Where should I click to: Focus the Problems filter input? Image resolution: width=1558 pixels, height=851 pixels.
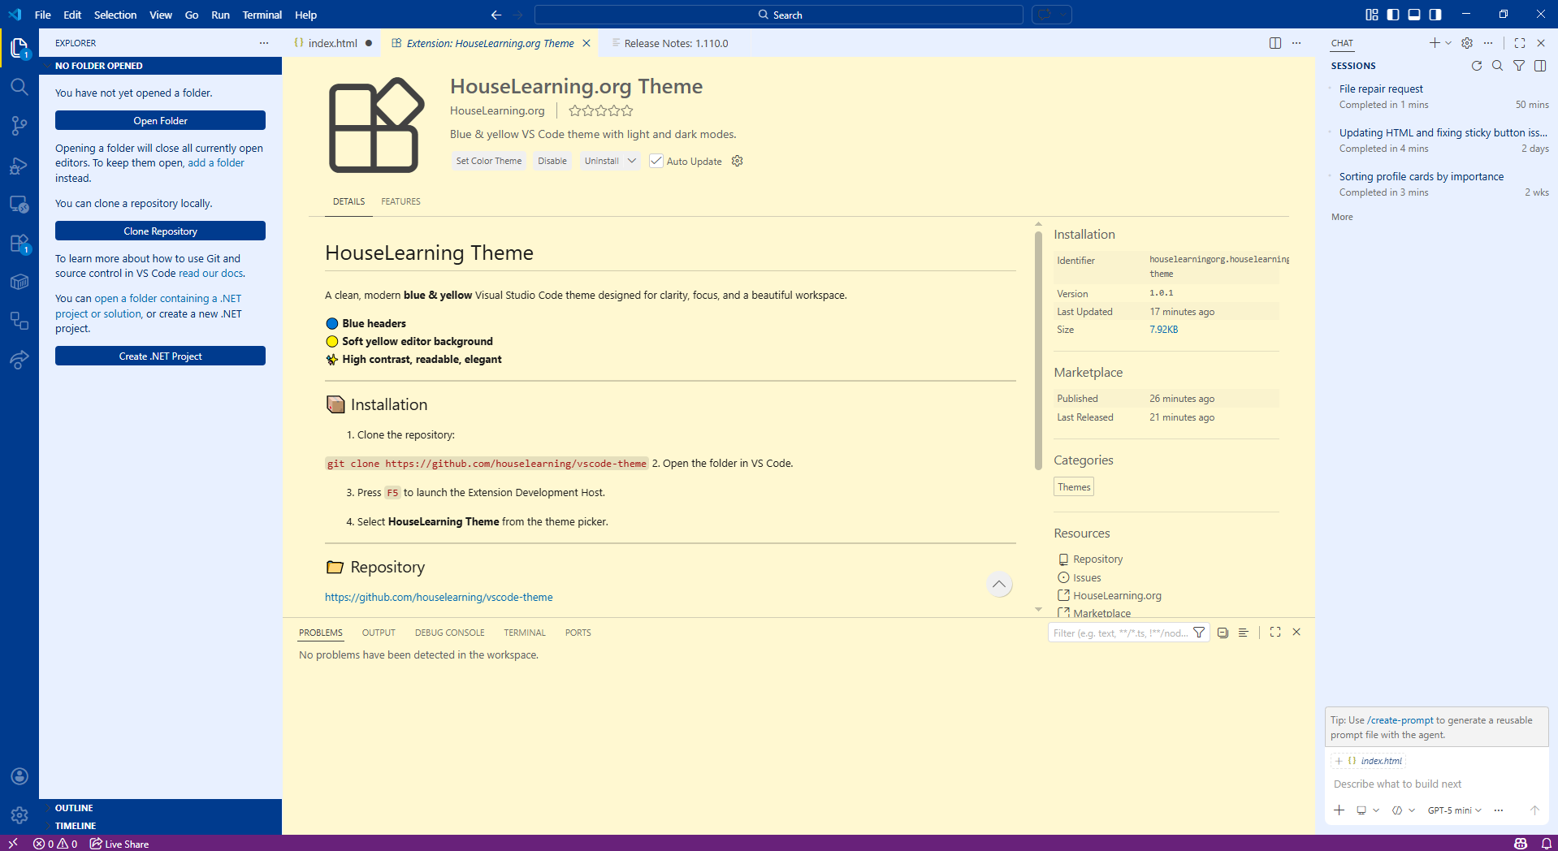coord(1120,633)
